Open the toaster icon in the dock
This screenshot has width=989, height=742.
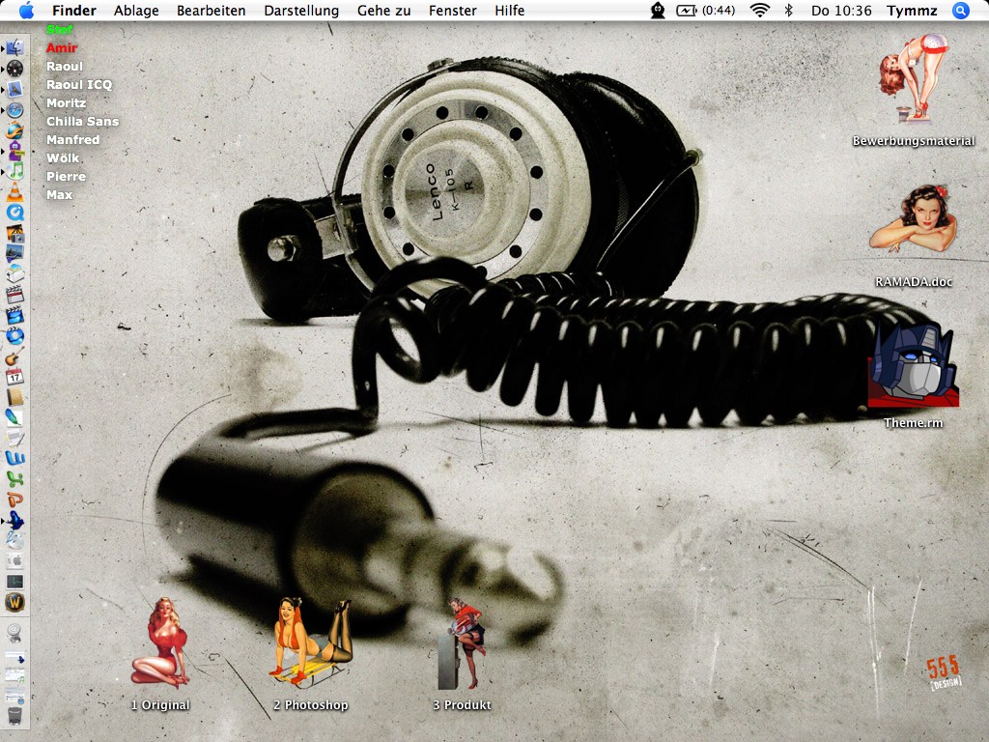14,274
